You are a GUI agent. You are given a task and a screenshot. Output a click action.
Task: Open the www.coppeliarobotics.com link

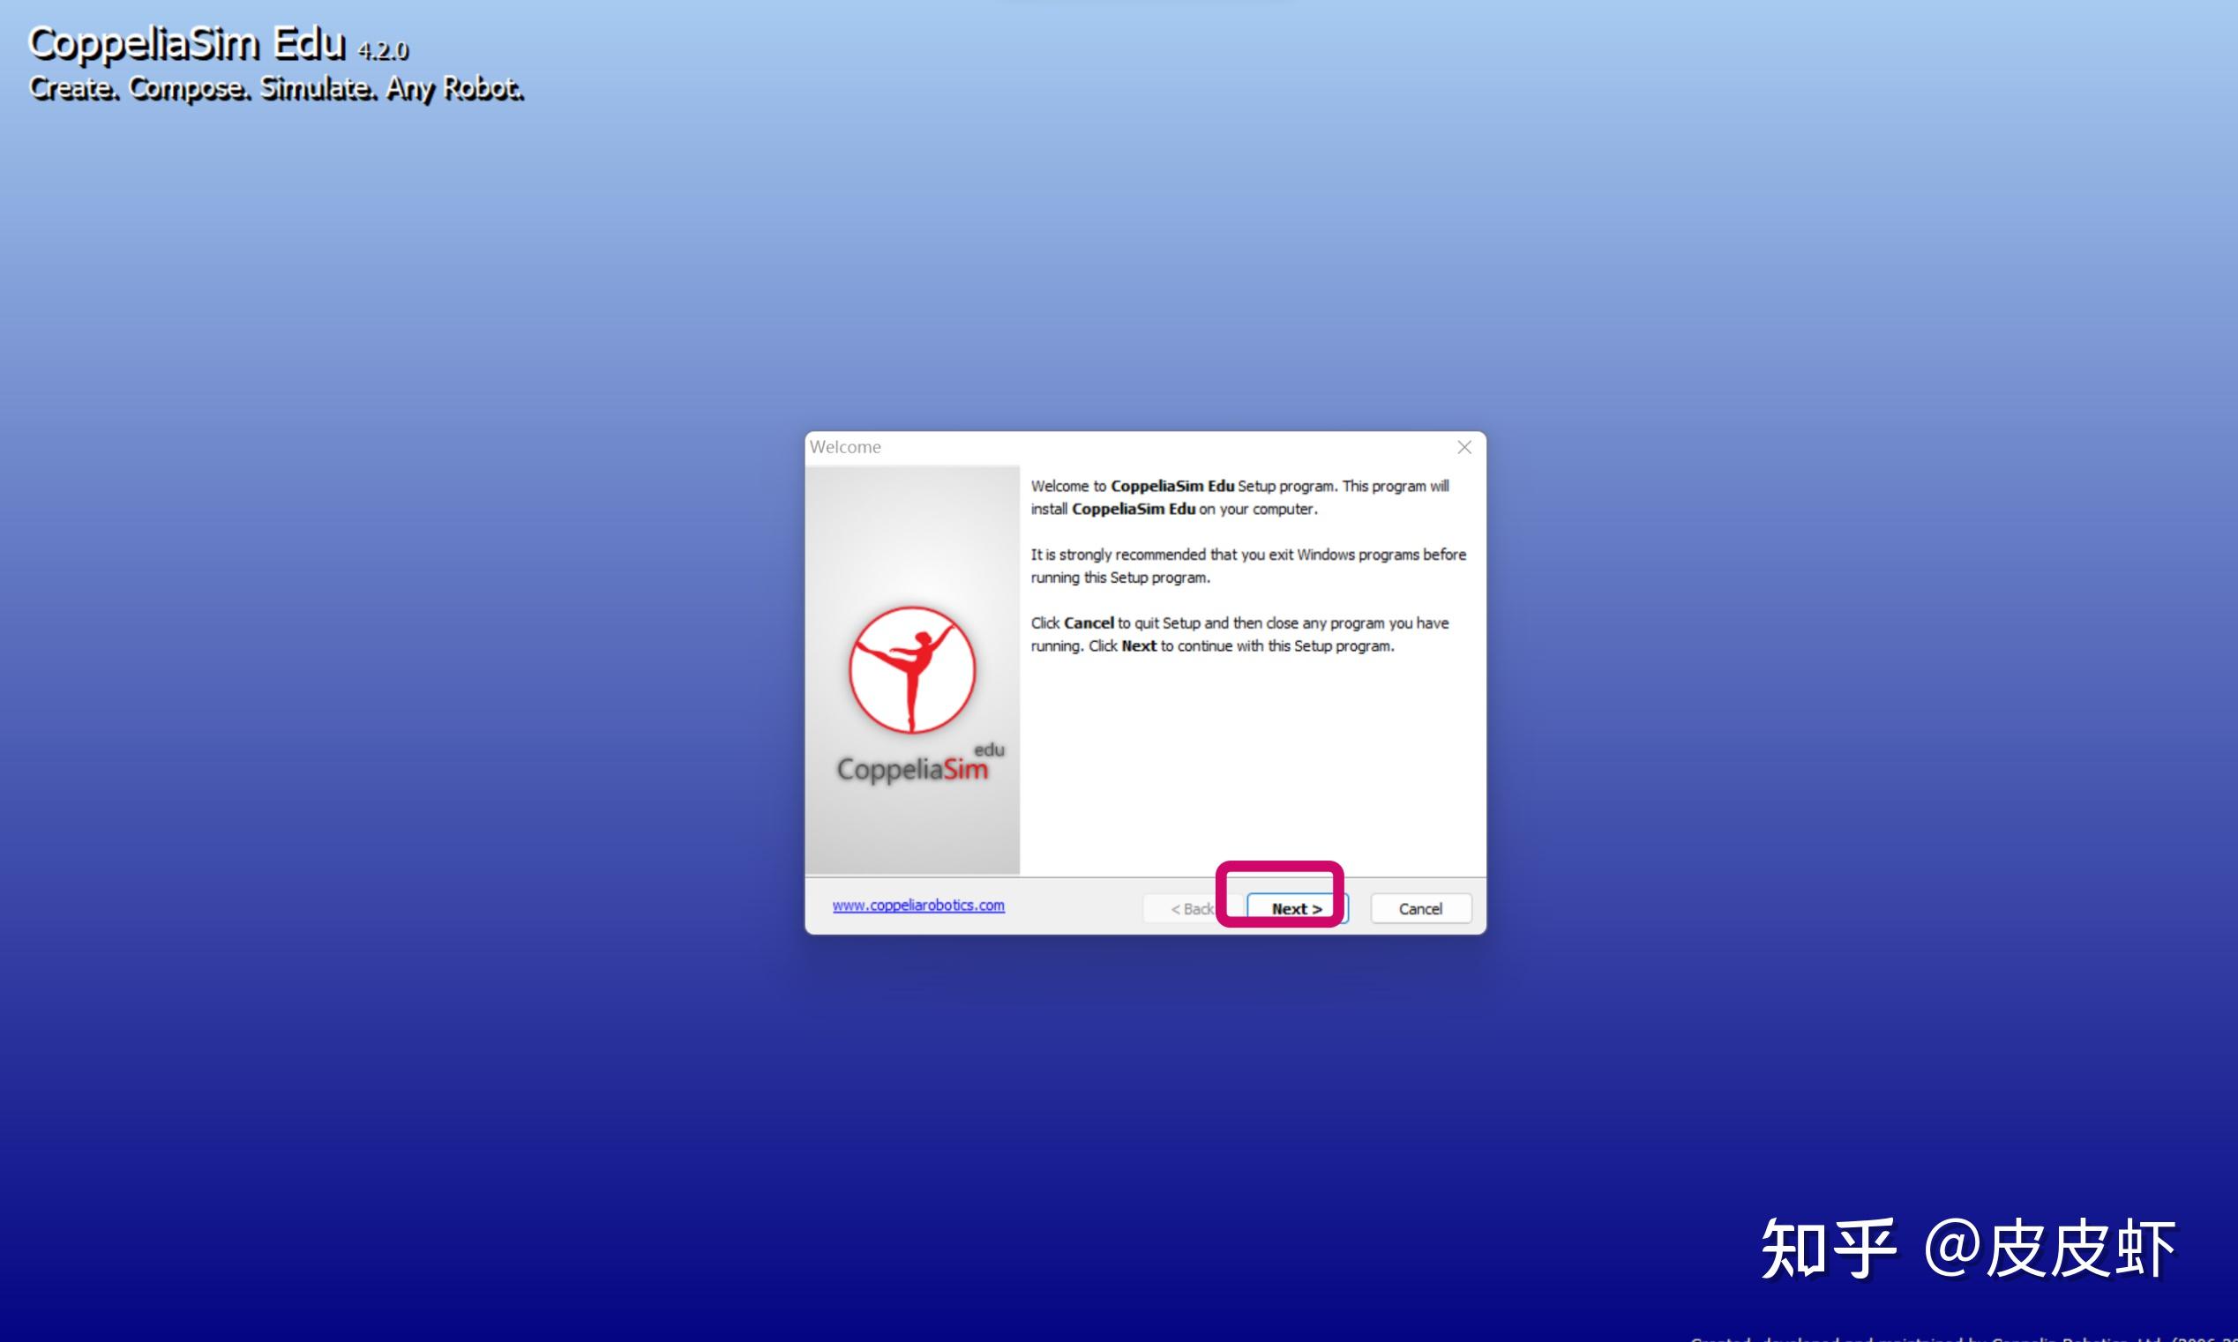point(917,906)
